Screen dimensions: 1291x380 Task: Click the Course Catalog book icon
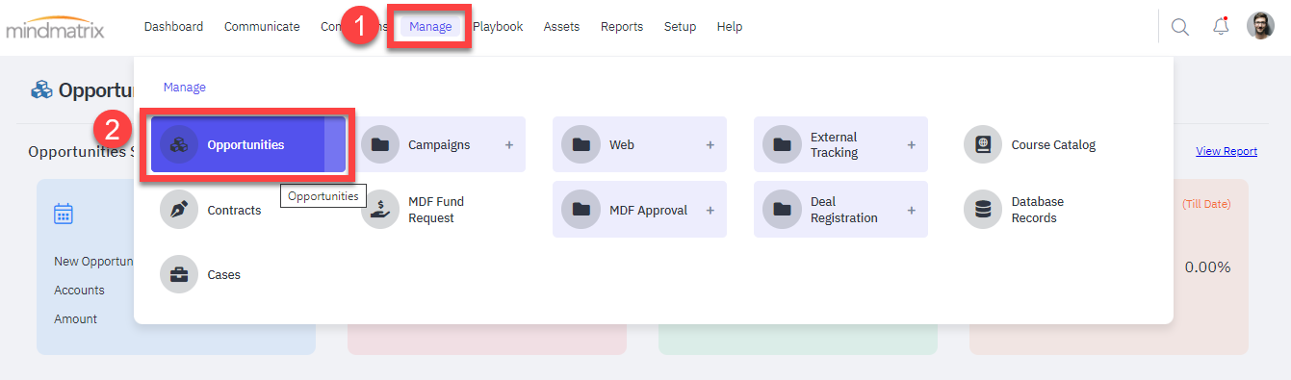point(983,145)
